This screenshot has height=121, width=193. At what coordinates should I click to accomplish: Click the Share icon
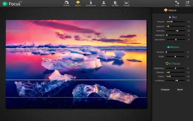click(188, 3)
